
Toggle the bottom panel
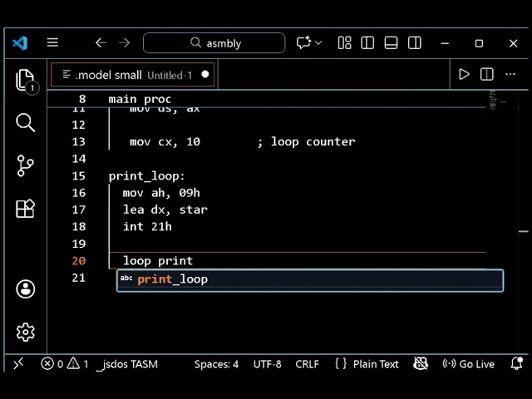point(391,43)
